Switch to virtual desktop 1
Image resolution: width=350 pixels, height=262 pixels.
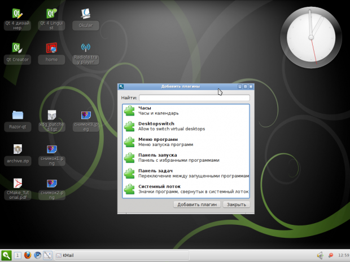pos(17,255)
